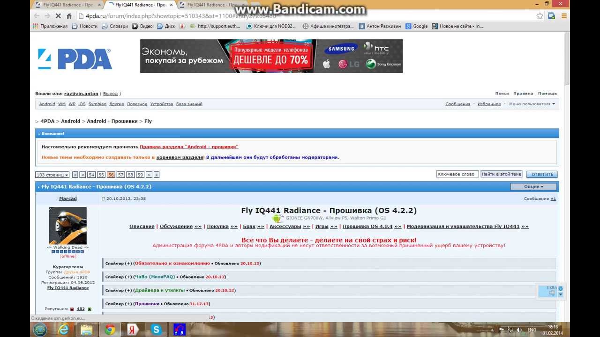Click the ОТВЕТИТЬ reply button

tap(542, 174)
